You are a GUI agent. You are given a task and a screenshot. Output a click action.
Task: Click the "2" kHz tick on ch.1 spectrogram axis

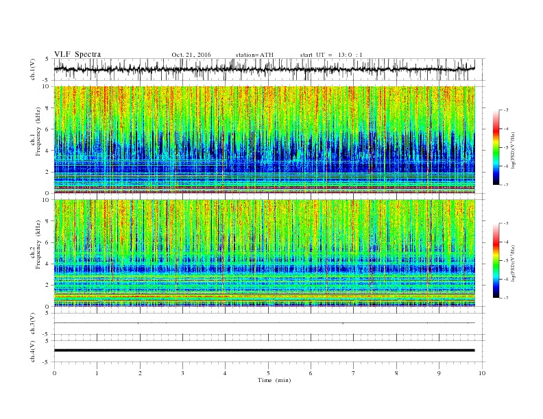[47, 172]
